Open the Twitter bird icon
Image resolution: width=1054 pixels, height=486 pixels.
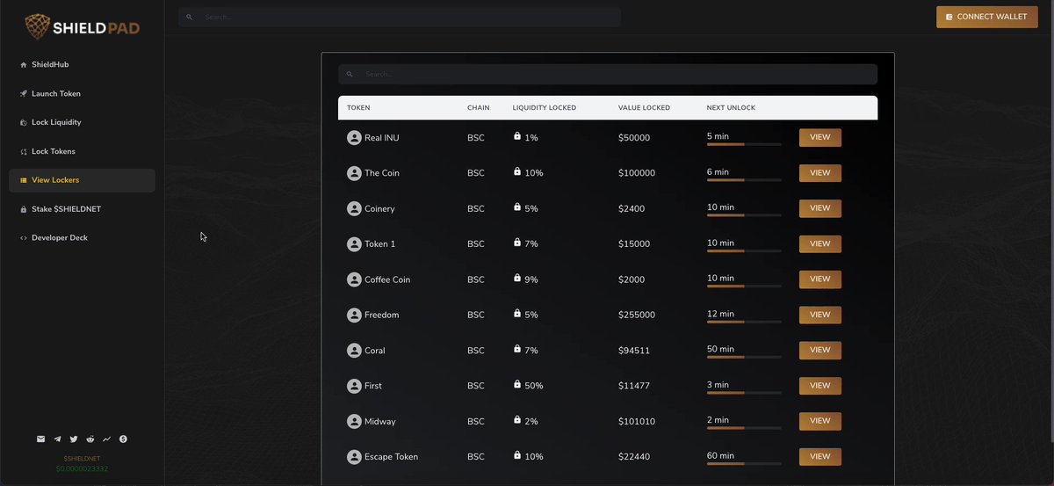tap(74, 439)
